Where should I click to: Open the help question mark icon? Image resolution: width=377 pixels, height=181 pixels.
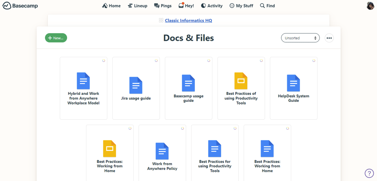[369, 173]
